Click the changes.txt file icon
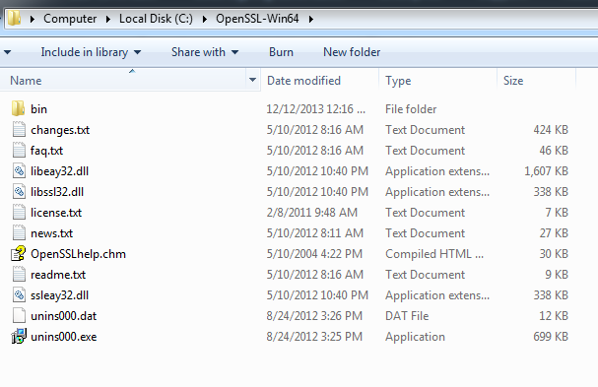This screenshot has height=387, width=598. coord(19,129)
